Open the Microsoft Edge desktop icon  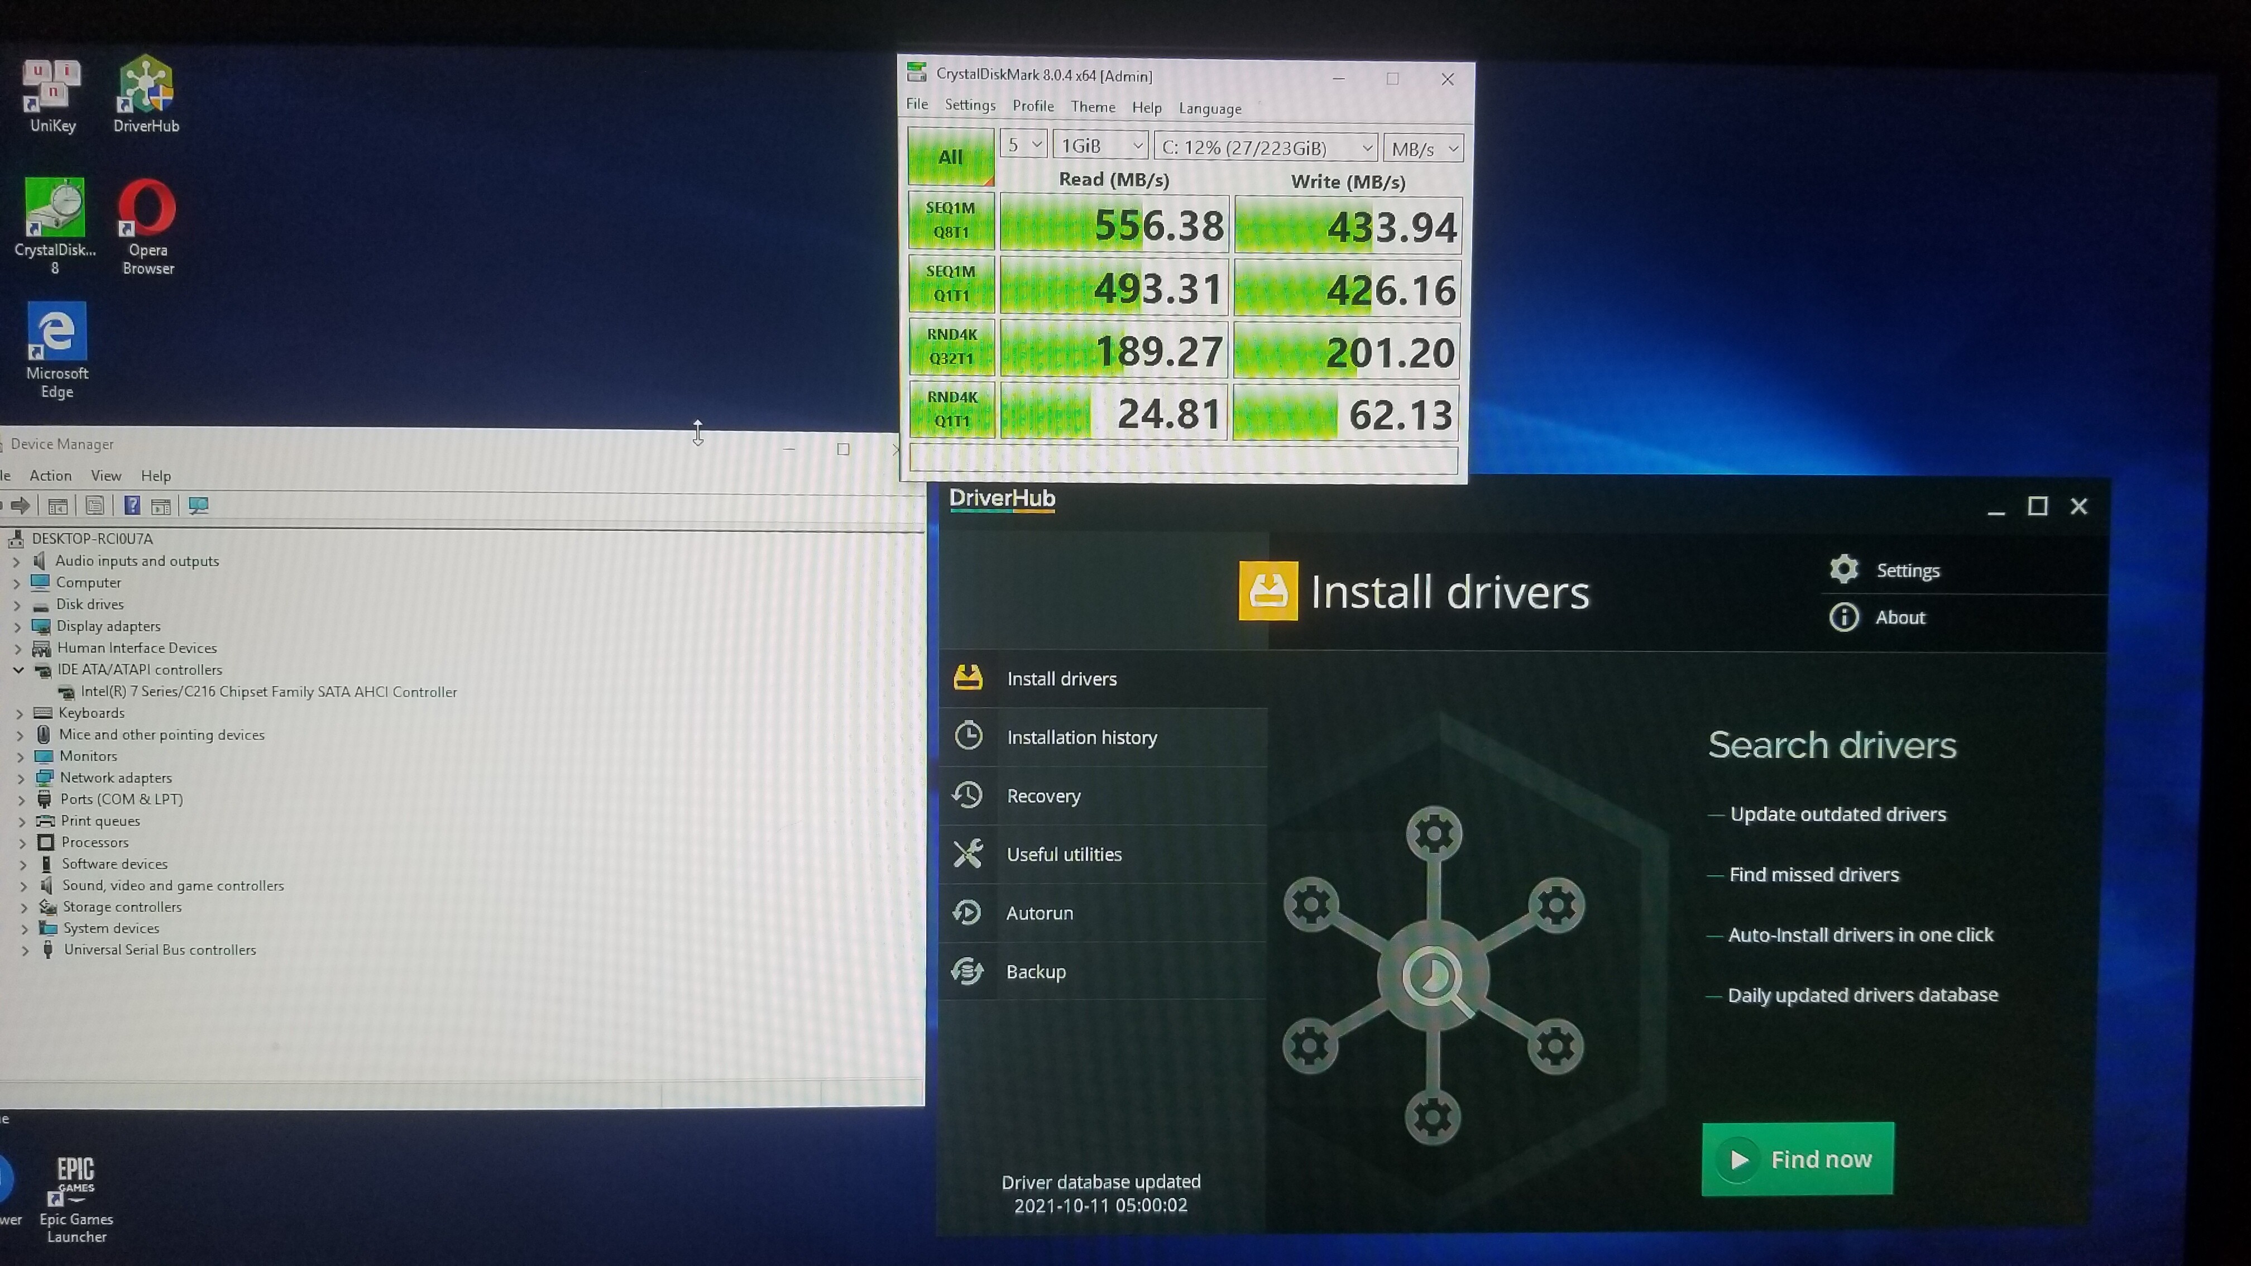(57, 351)
